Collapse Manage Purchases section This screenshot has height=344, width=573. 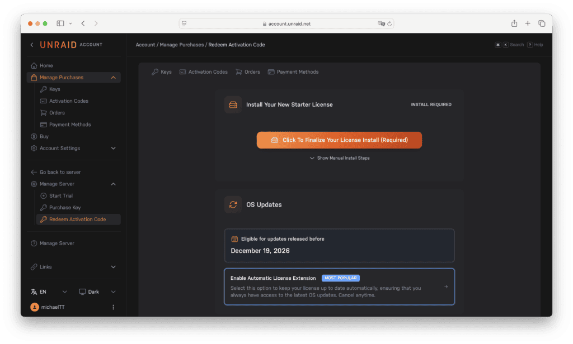coord(114,78)
